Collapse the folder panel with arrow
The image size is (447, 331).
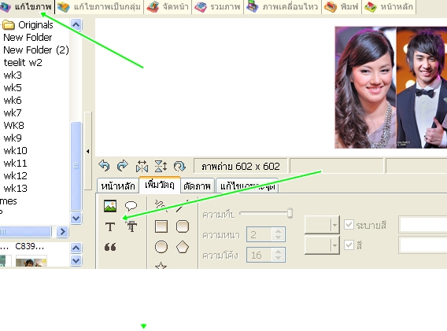[x=88, y=151]
